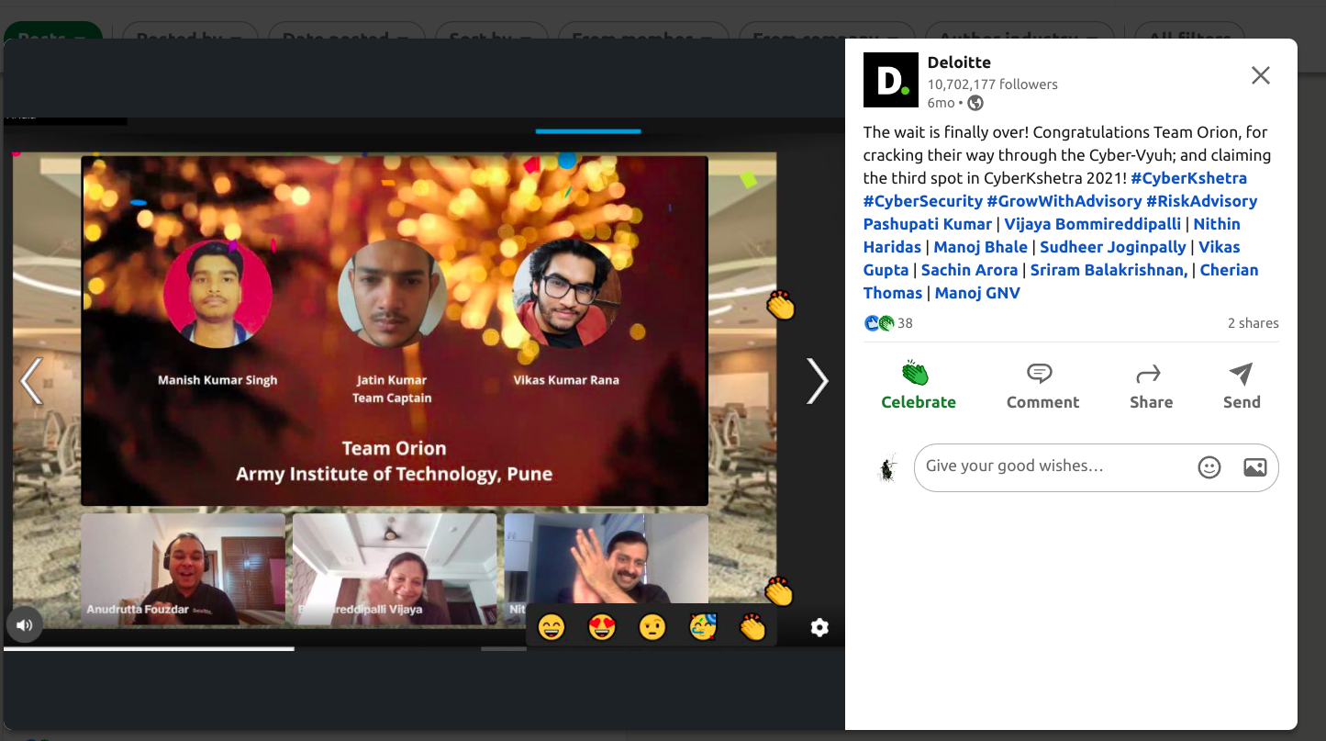Click 'Army Institute of Technology, Pune' text

tap(394, 475)
